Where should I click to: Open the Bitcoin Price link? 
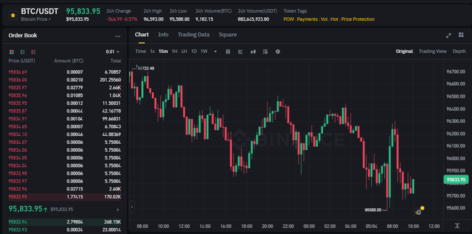coord(36,19)
